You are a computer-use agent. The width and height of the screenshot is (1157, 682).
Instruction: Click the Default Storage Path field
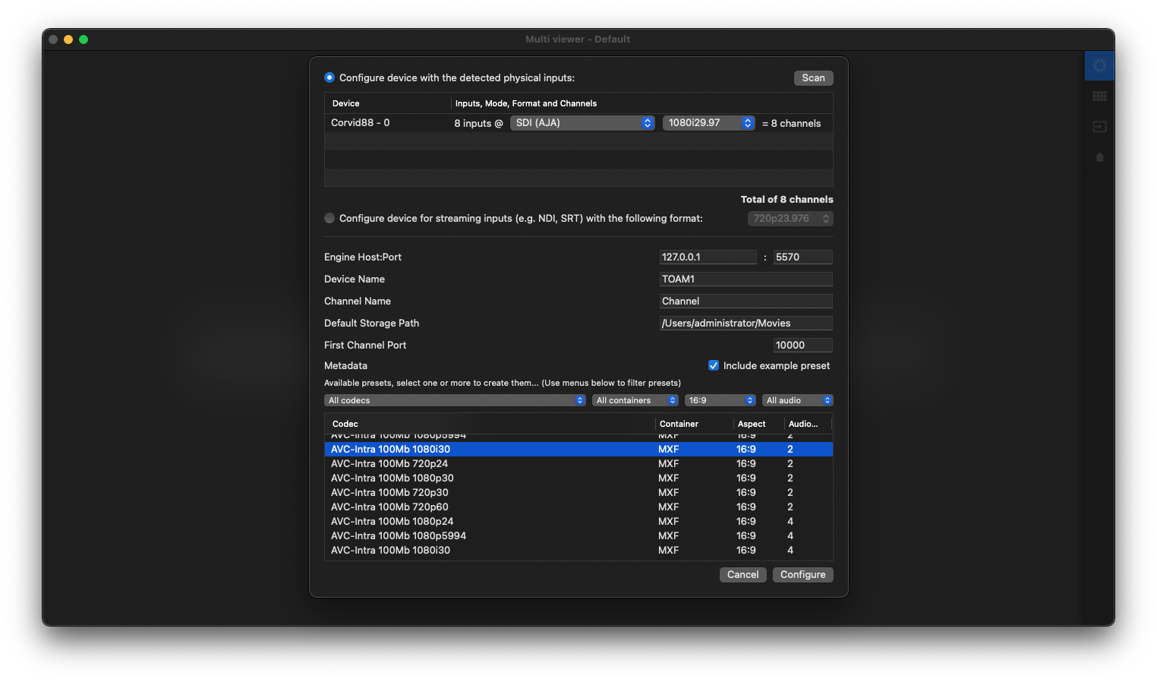pyautogui.click(x=746, y=324)
